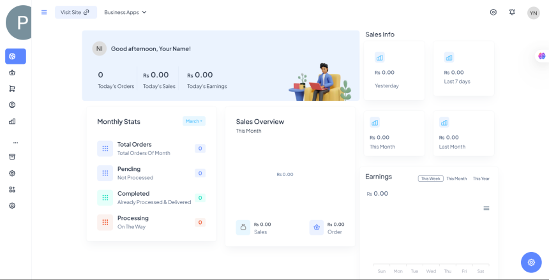Click the Visit Site button

75,12
